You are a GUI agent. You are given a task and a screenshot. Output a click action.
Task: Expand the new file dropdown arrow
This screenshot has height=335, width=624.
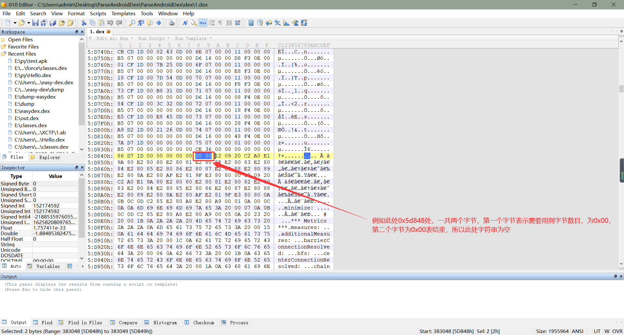click(15, 23)
